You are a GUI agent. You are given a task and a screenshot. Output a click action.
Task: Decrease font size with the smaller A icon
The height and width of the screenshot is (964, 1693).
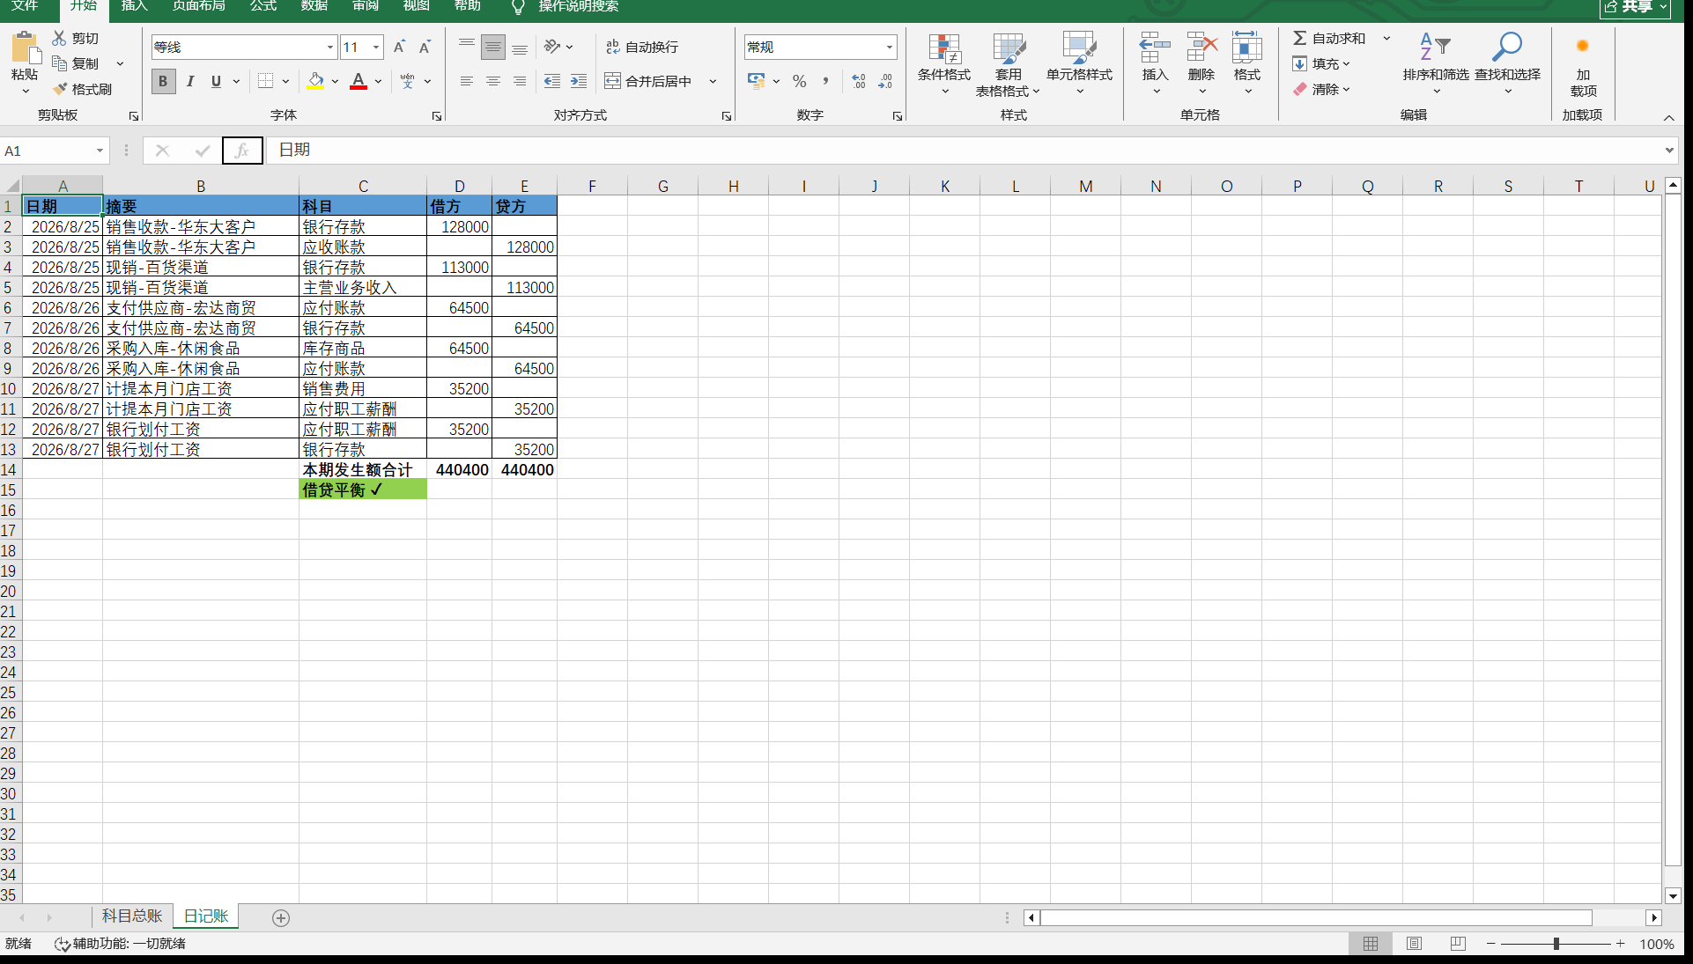[425, 47]
